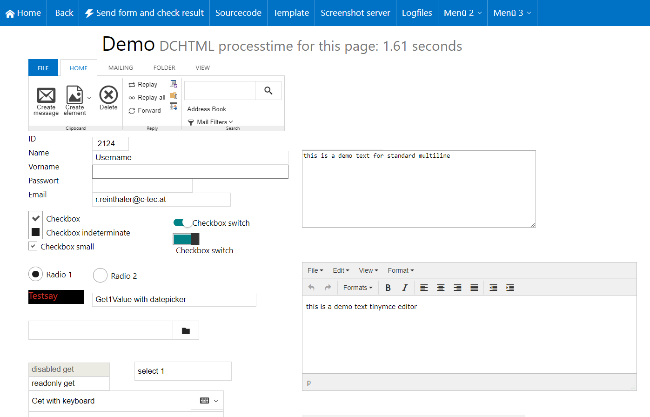Click the folder browse icon button
The width and height of the screenshot is (650, 417).
click(186, 330)
